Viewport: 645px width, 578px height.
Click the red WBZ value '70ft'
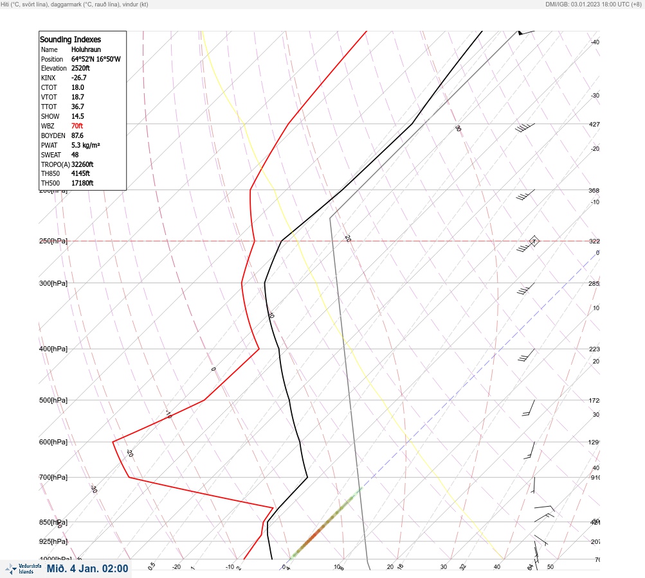point(77,126)
